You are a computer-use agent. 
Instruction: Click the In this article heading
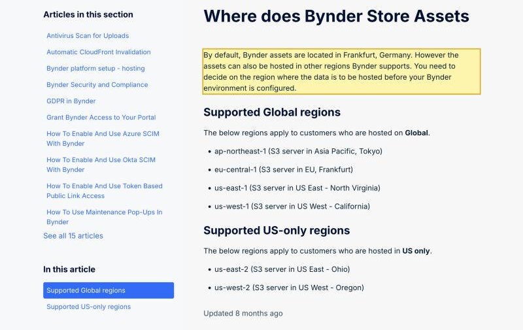pos(69,269)
